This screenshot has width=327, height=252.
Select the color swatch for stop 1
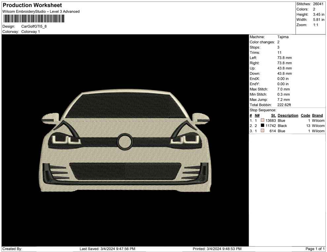[x=263, y=120]
